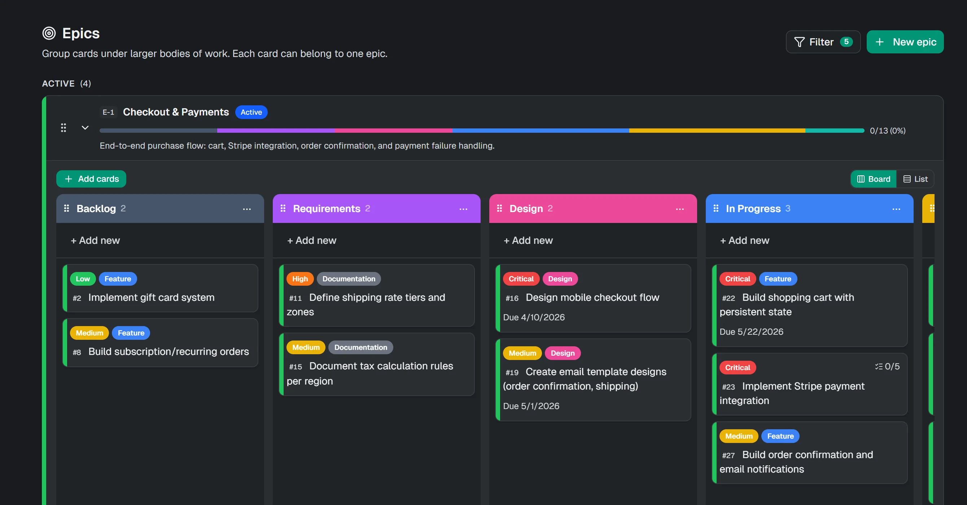
Task: Click due date 5/1/2026 on card #19
Action: pyautogui.click(x=531, y=406)
